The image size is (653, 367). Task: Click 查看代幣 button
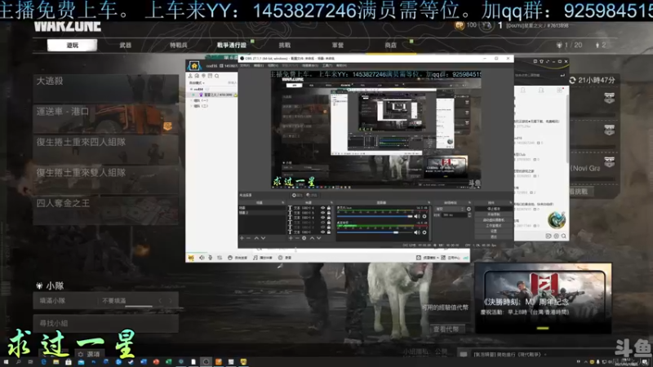point(446,329)
